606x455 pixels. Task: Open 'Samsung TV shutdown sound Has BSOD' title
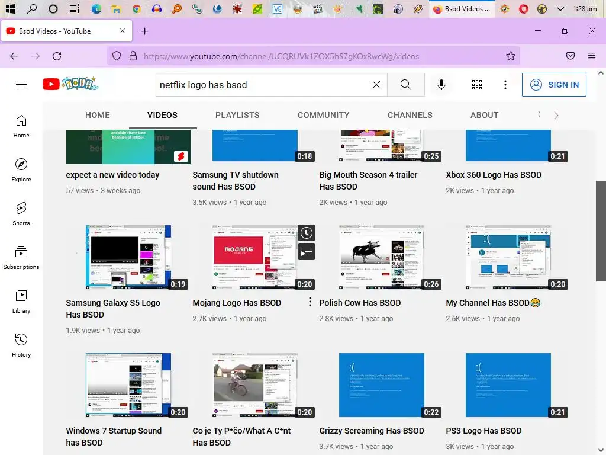(236, 181)
